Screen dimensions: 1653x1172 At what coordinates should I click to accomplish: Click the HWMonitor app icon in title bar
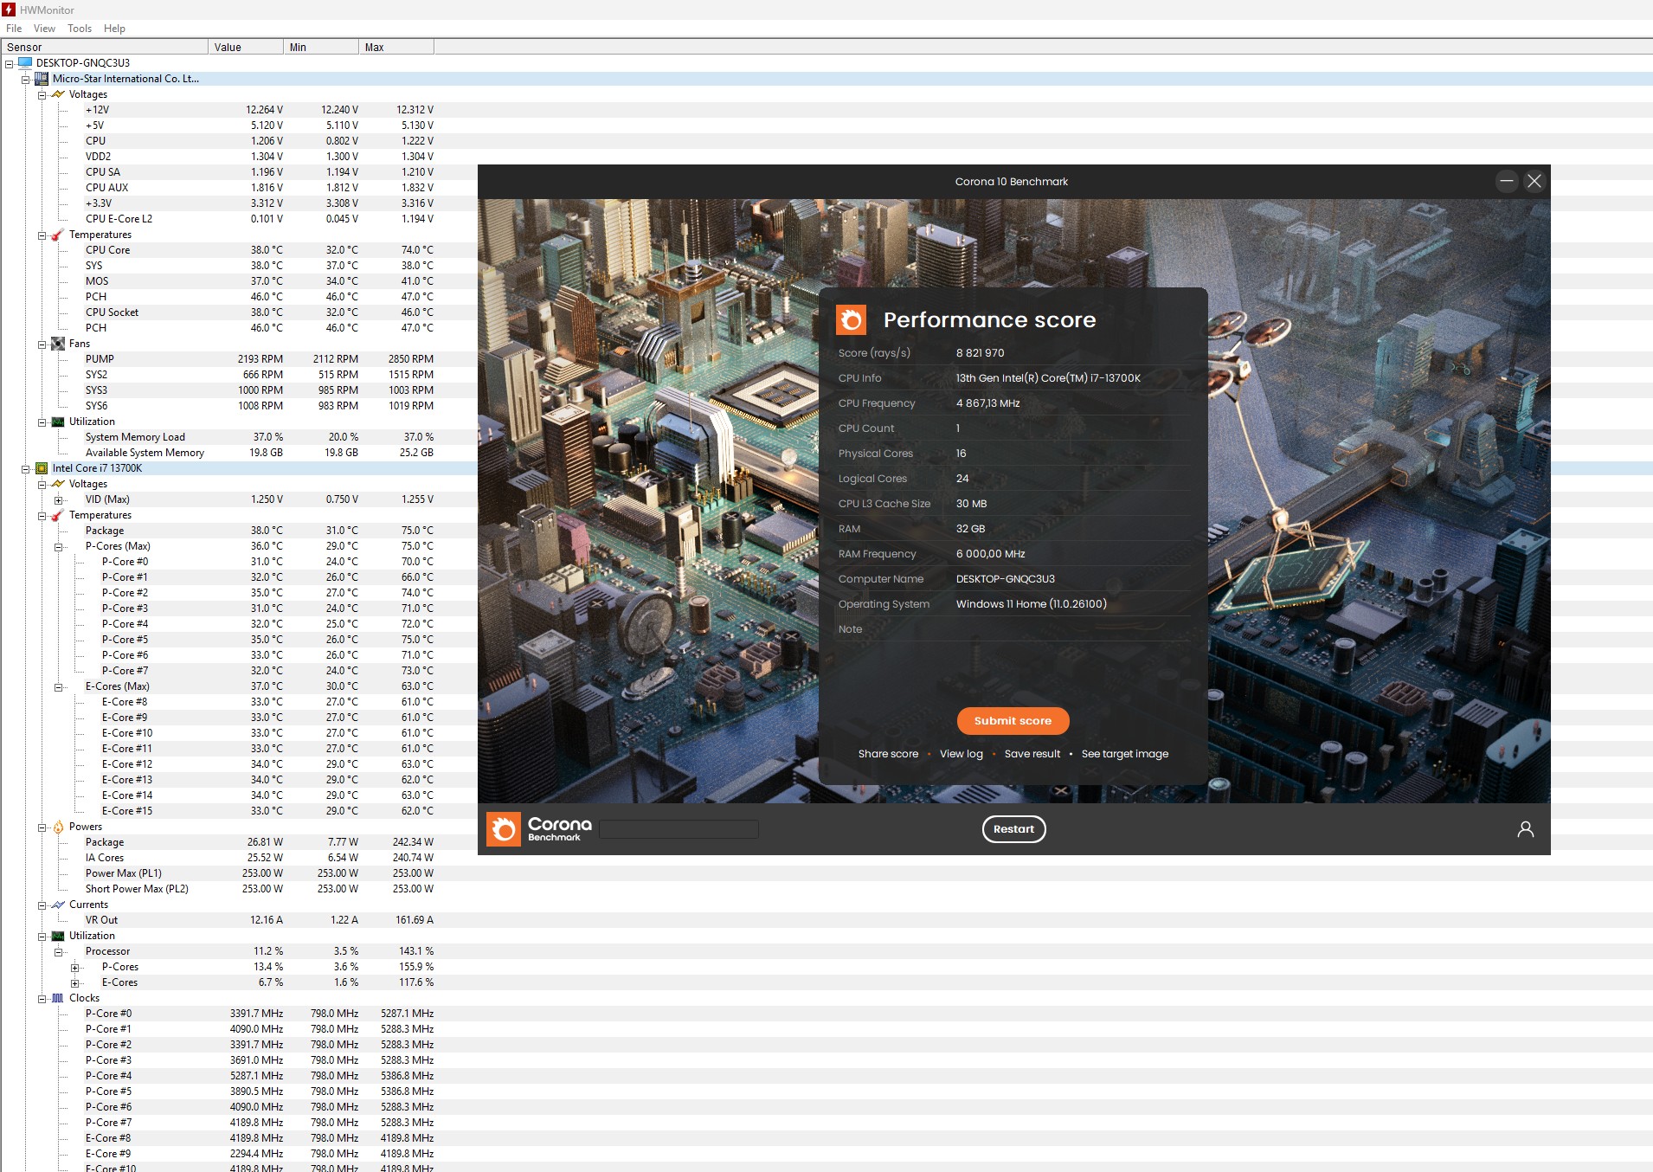(9, 10)
